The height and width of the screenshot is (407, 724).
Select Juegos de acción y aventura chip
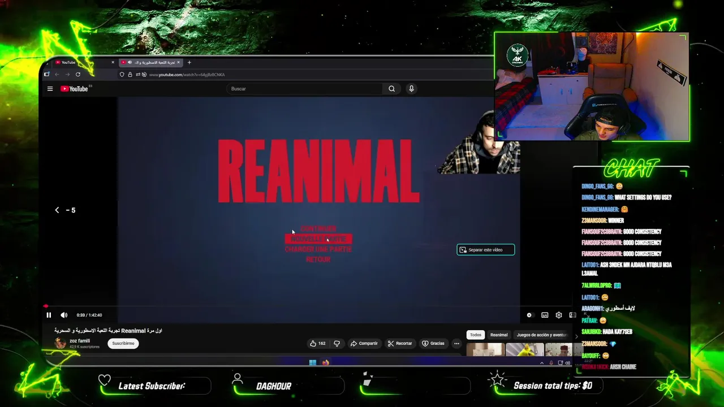[x=541, y=335]
